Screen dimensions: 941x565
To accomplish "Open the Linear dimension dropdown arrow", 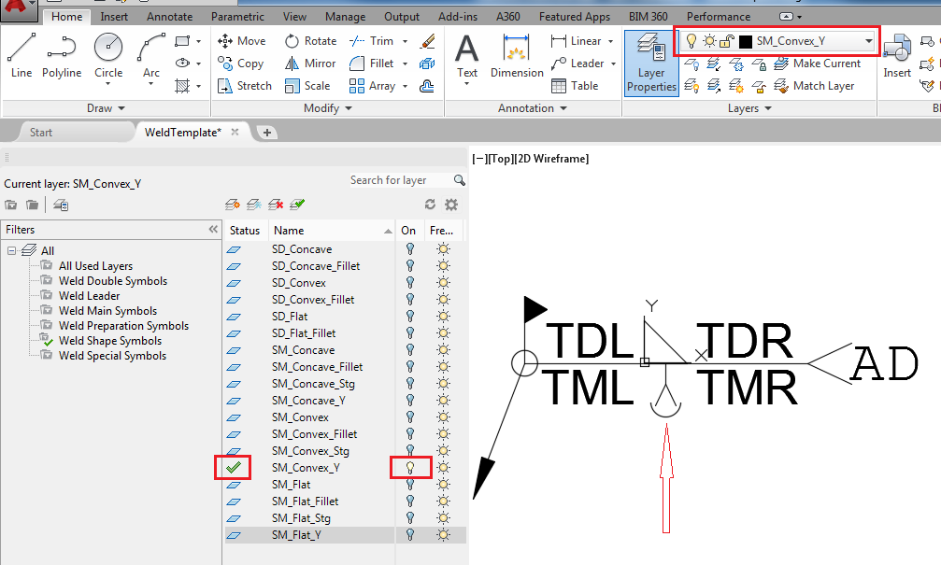I will (x=611, y=41).
